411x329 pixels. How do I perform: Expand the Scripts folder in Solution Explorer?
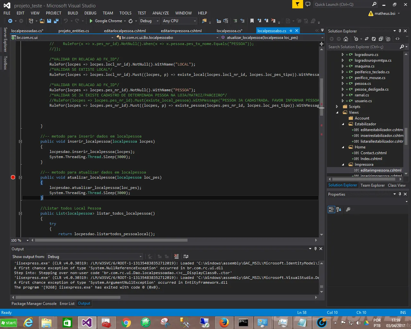337,107
